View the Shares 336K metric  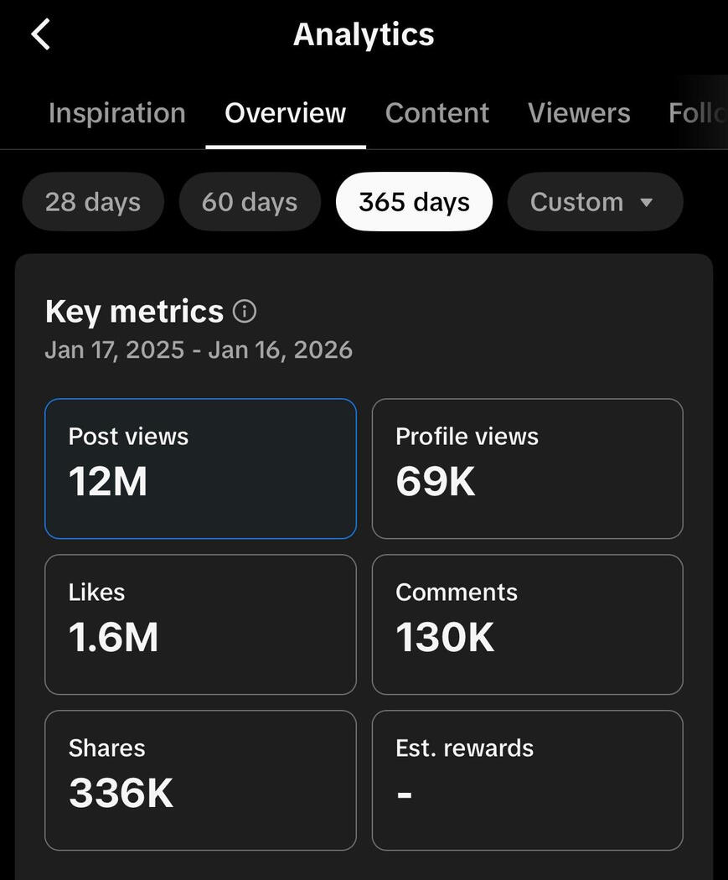[200, 780]
